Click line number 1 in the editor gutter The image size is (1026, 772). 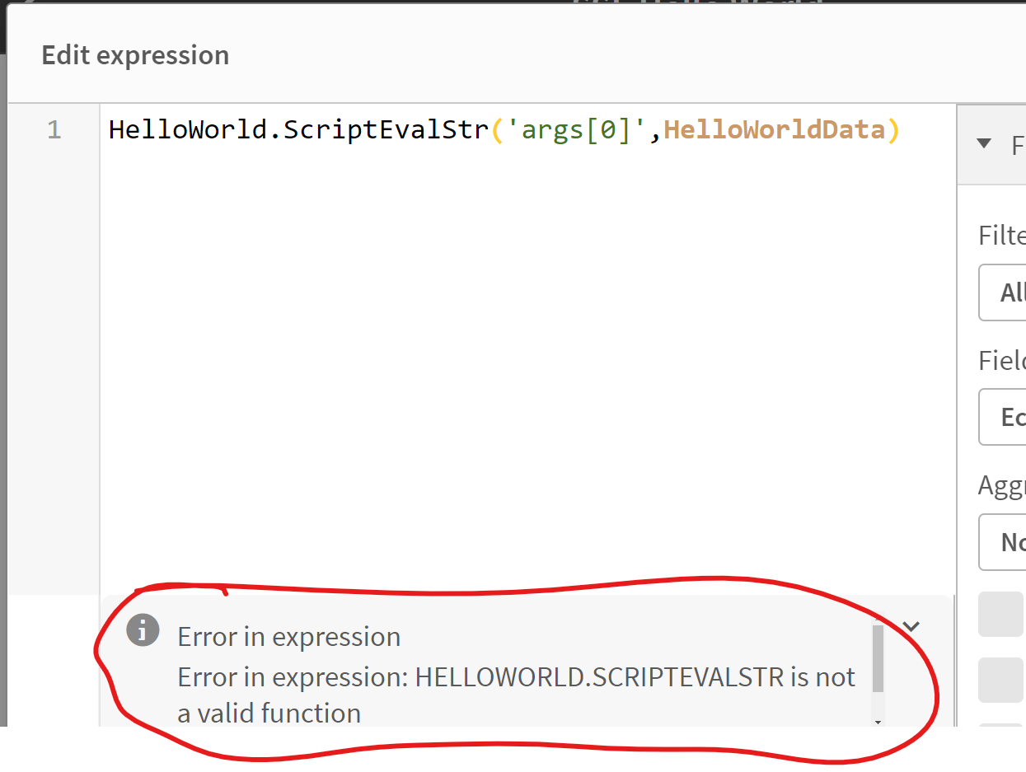[54, 129]
